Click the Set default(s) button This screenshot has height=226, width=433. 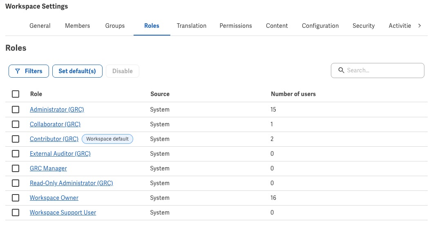(x=77, y=71)
